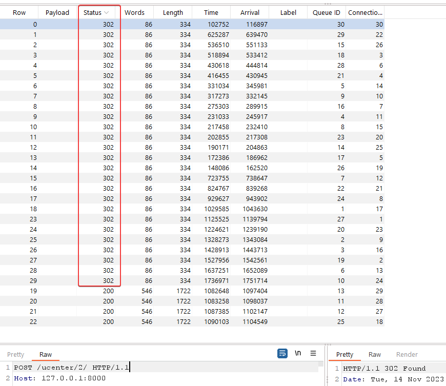446x386 pixels.
Task: Select row 29 with time 1736971
Action: click(192, 280)
